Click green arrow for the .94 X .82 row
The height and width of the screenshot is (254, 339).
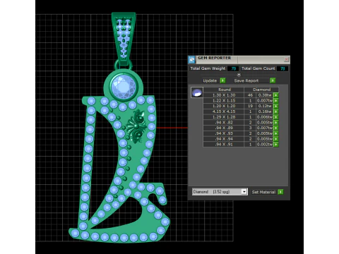pos(276,123)
